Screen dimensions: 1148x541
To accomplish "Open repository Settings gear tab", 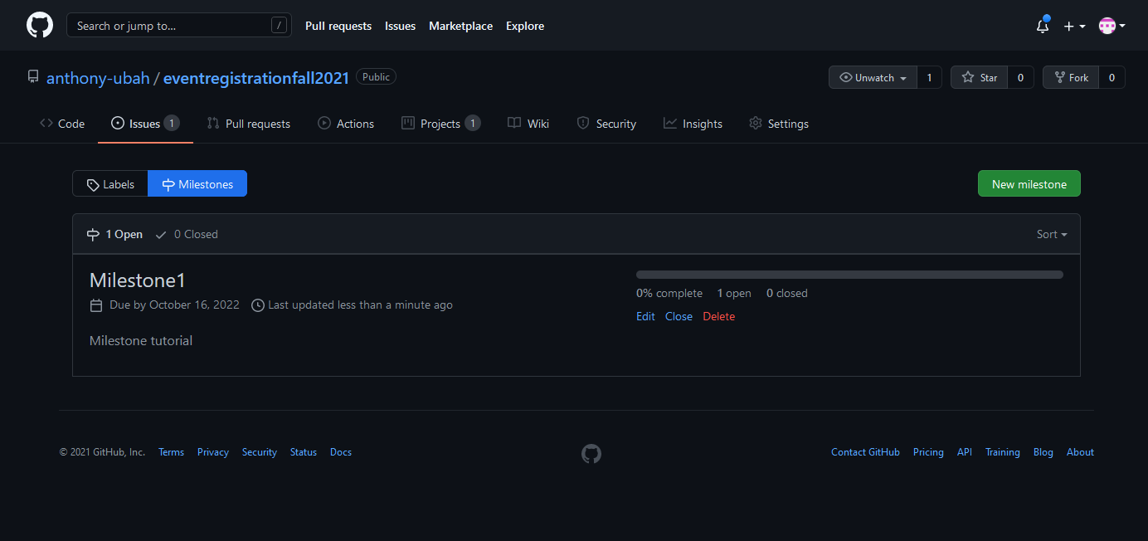I will tap(778, 124).
